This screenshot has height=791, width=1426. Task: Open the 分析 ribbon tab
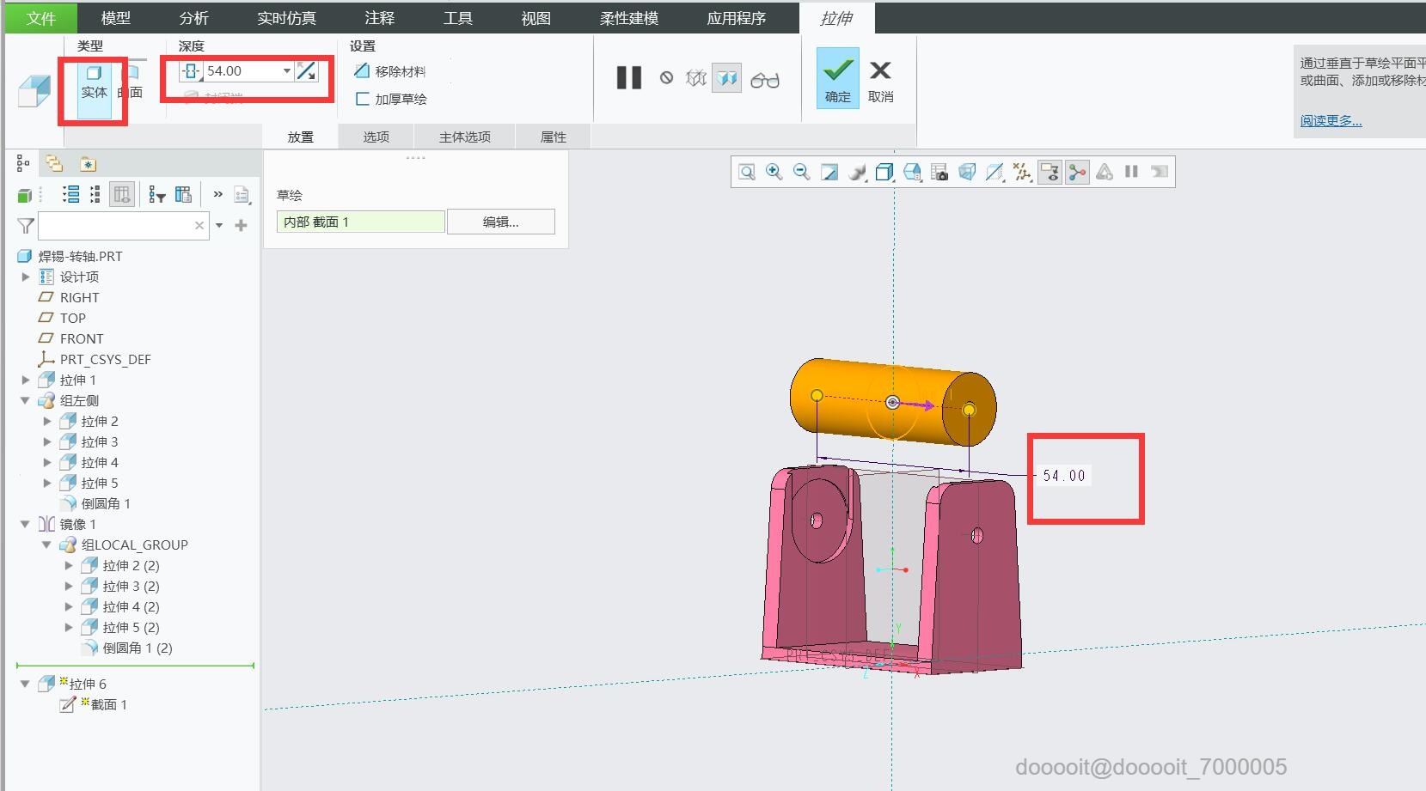tap(193, 18)
